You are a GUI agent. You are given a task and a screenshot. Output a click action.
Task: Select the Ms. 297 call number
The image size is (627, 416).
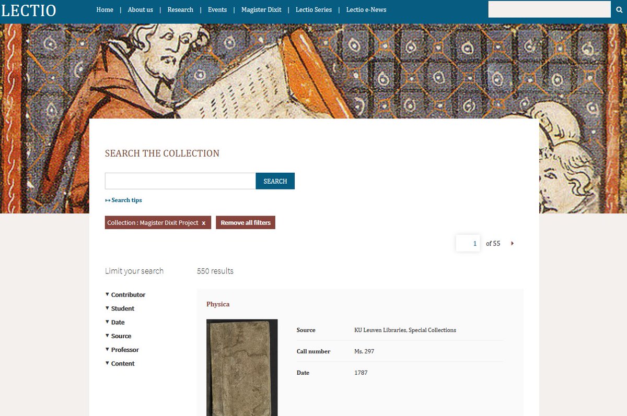coord(364,351)
